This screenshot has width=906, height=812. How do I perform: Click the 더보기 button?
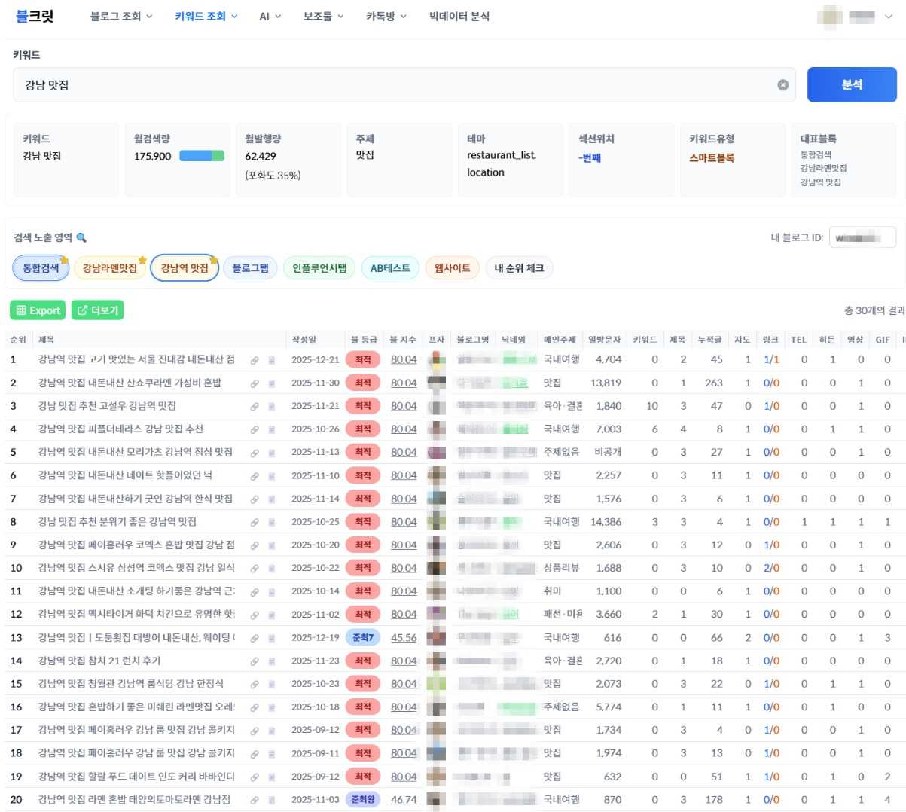coord(98,310)
